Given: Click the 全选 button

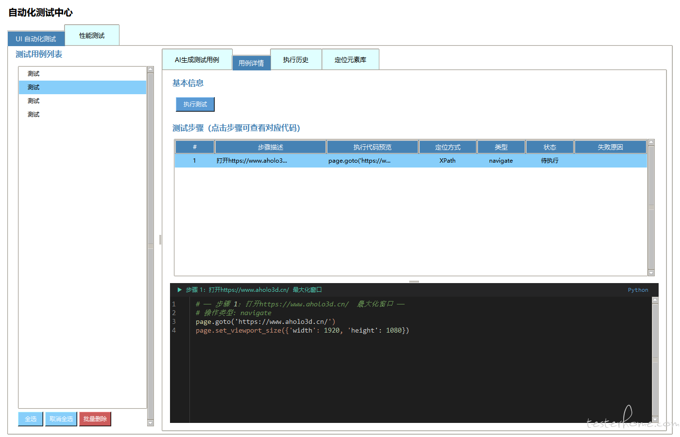Looking at the screenshot, I should tap(31, 419).
